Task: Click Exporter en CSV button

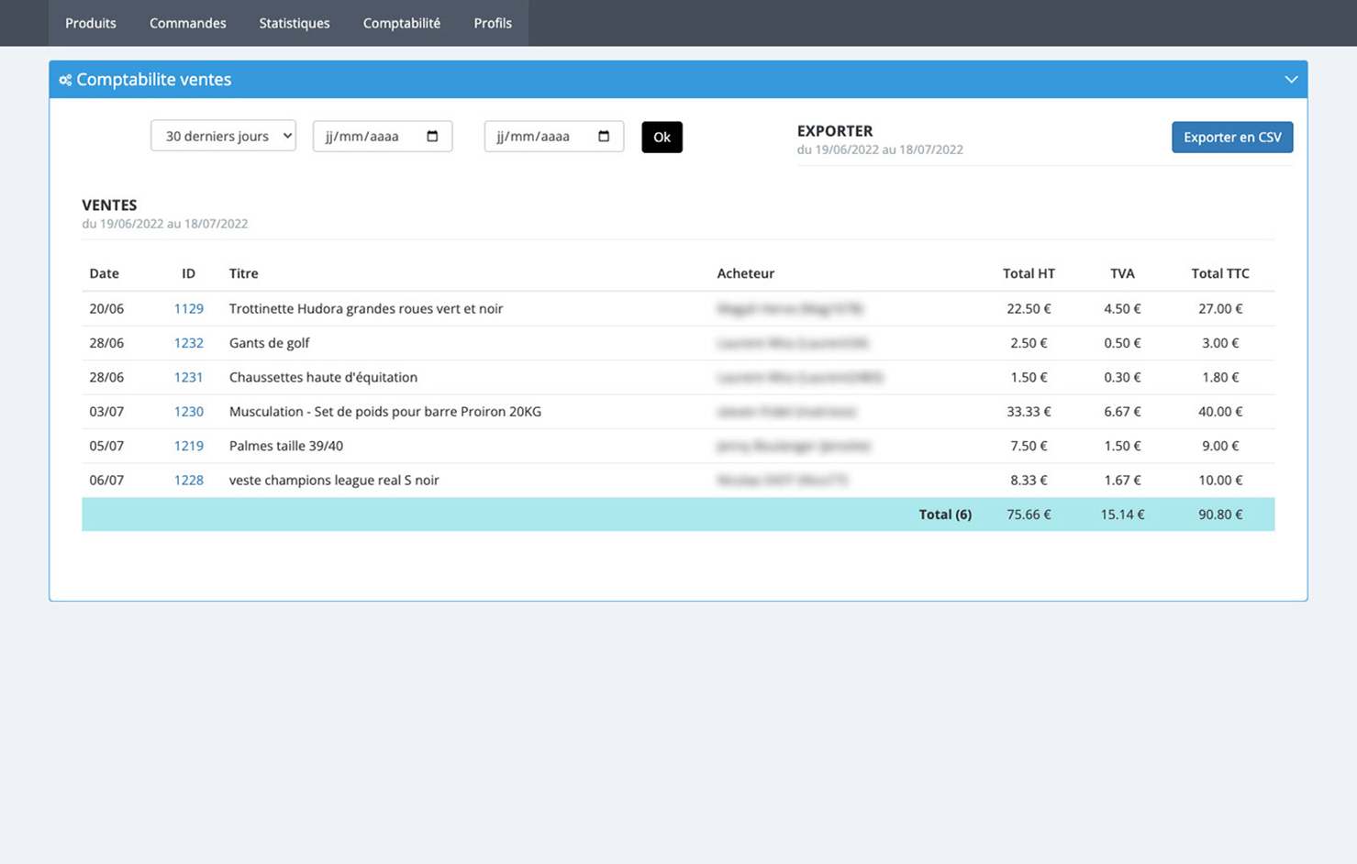Action: 1231,137
